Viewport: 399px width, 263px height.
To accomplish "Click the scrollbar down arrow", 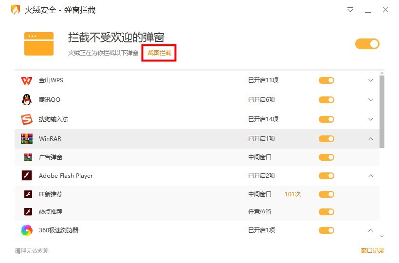I will click(381, 236).
